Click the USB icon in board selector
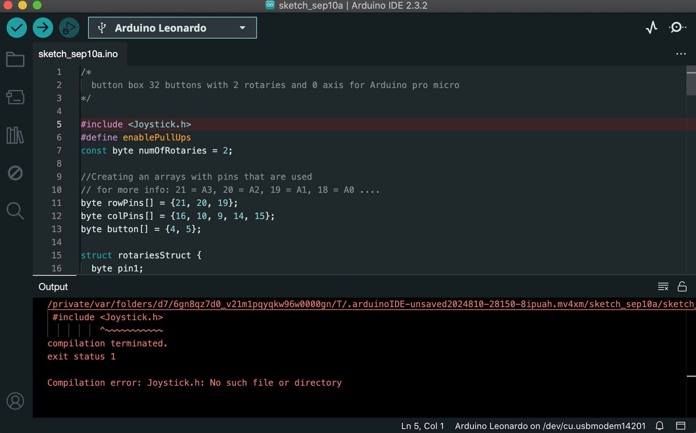The image size is (696, 433). click(x=102, y=28)
